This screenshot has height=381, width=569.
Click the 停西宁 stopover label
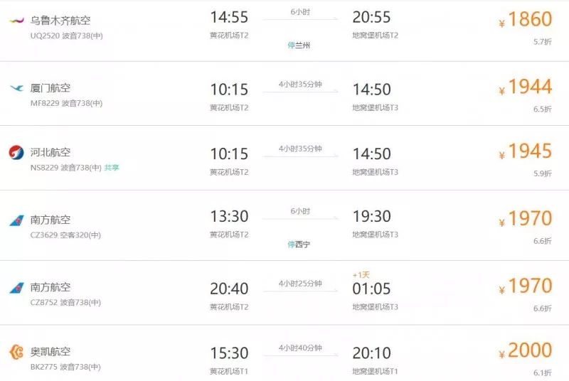tap(299, 245)
